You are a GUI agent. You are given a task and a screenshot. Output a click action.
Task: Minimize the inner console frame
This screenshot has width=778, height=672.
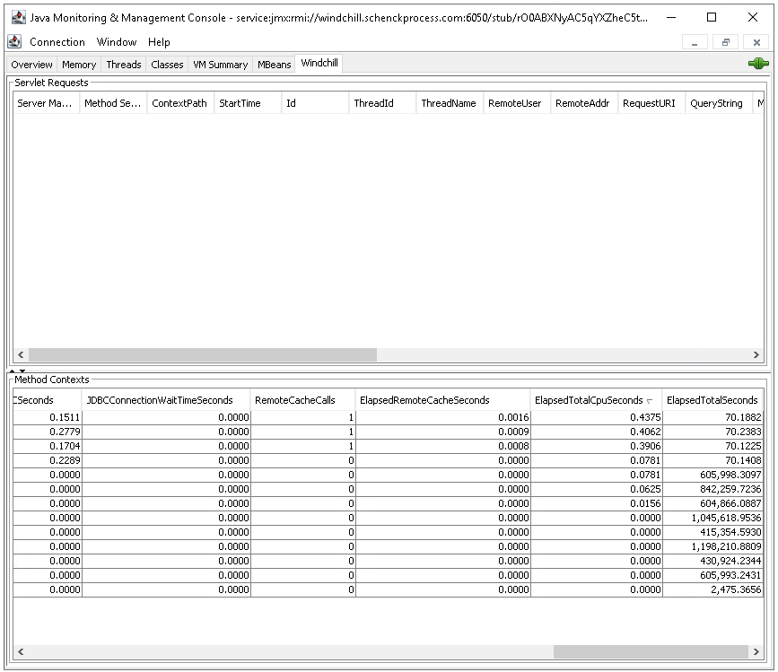pos(695,42)
